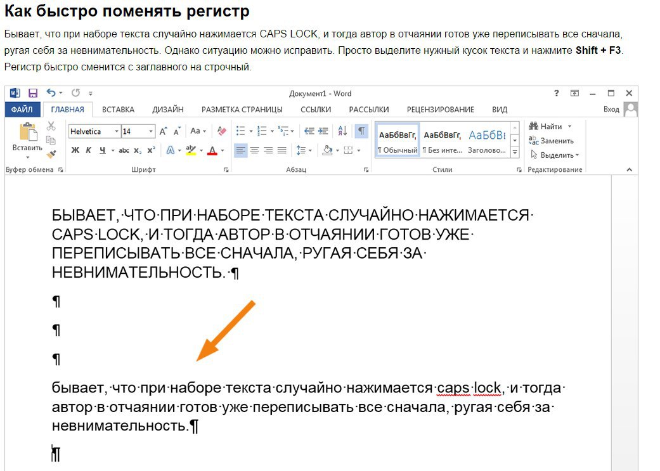Switch to the РАЗМЕТКА СТРАНИЦЫ tab
660x471 pixels.
click(242, 110)
